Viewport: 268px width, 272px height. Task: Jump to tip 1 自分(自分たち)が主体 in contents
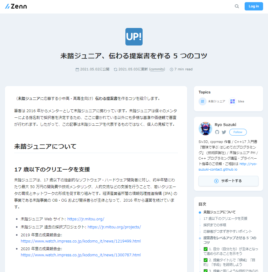tap(231, 251)
